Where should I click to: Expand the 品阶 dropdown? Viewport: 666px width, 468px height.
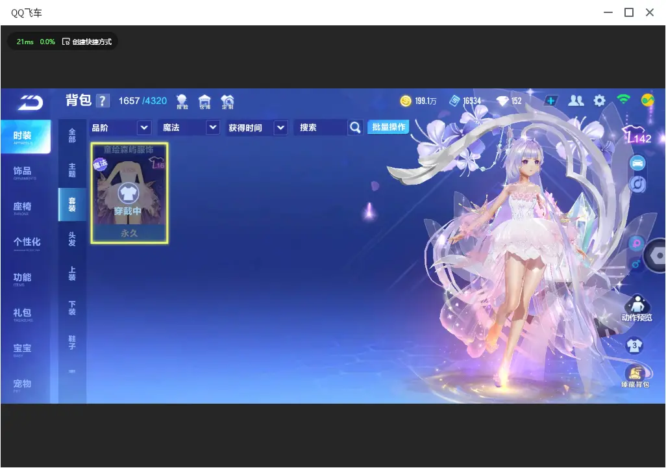point(121,127)
